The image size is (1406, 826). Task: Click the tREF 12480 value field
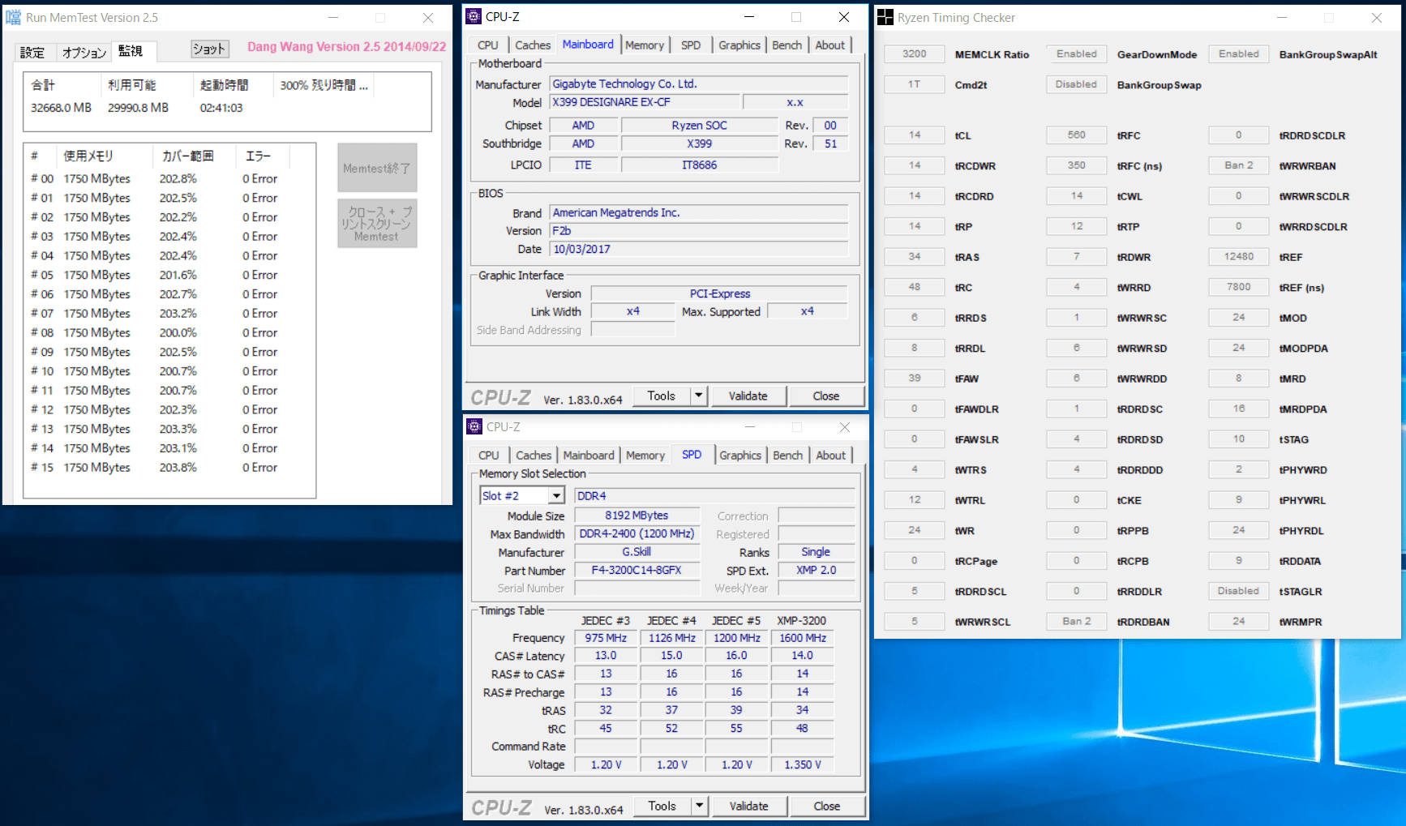(x=1239, y=256)
